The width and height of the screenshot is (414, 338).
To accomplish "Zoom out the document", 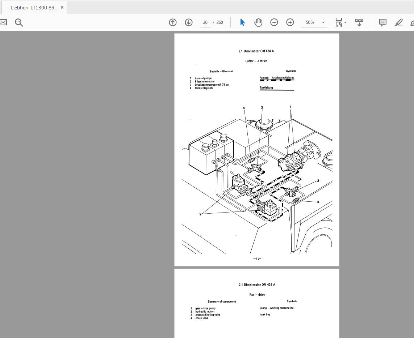I will click(x=274, y=22).
